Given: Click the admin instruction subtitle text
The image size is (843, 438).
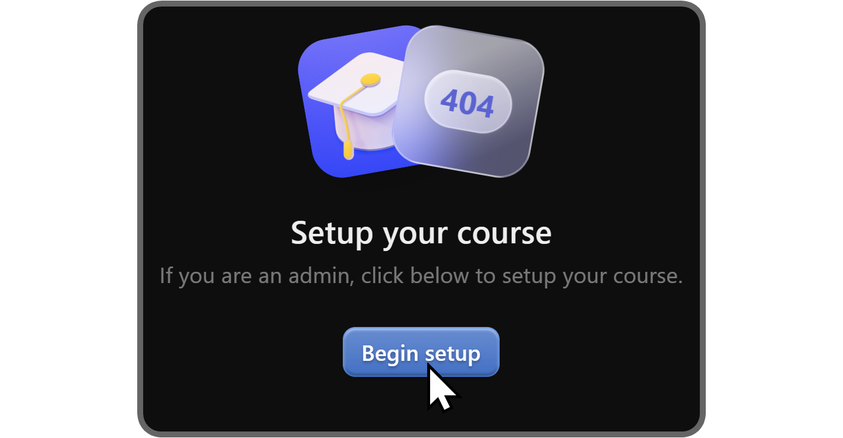Looking at the screenshot, I should [x=421, y=276].
